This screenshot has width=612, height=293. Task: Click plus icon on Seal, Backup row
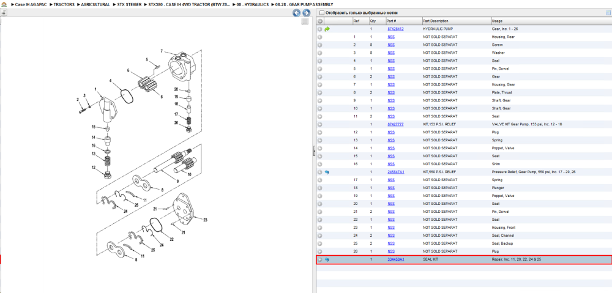(319, 243)
